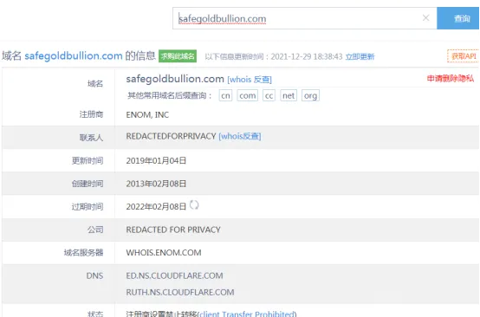Click the 公司 row label
This screenshot has height=317, width=480.
[95, 230]
